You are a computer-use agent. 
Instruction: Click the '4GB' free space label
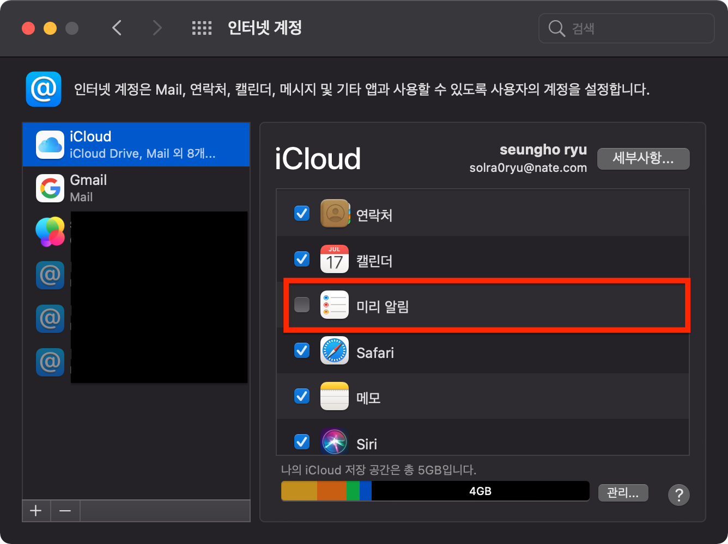pos(481,491)
